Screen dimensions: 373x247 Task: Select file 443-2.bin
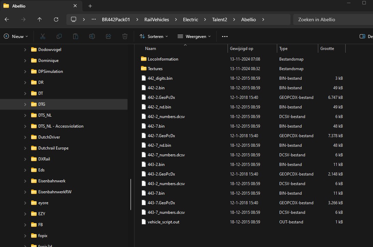(x=156, y=165)
